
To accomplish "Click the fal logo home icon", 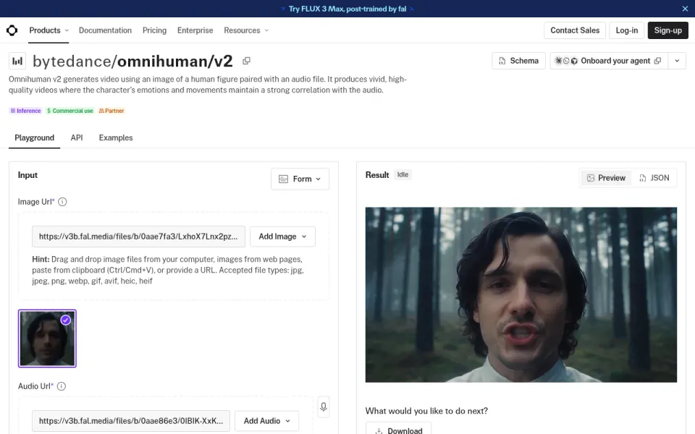I will click(12, 30).
